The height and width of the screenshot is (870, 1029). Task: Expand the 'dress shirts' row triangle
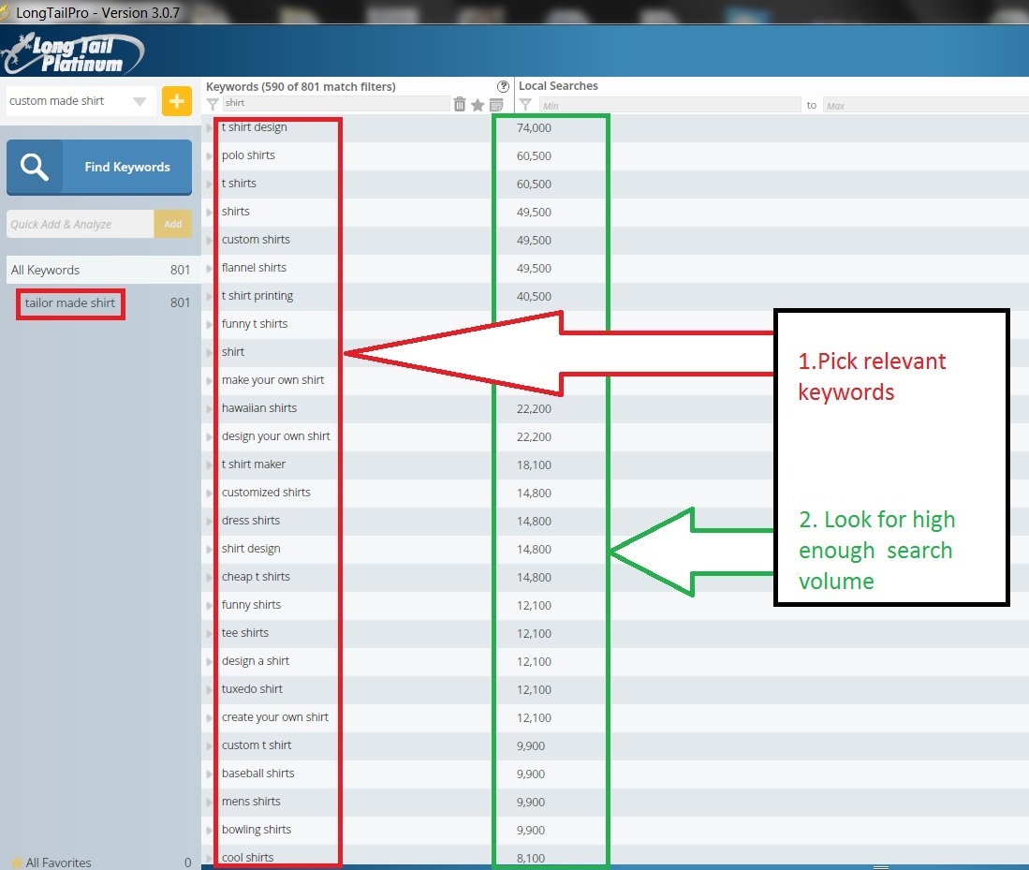[x=210, y=521]
